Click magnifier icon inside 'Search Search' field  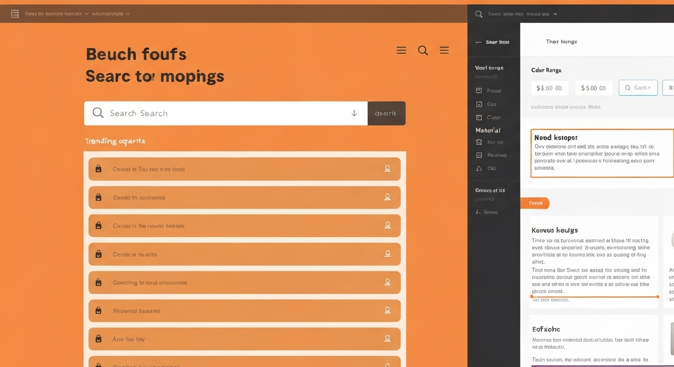click(98, 113)
